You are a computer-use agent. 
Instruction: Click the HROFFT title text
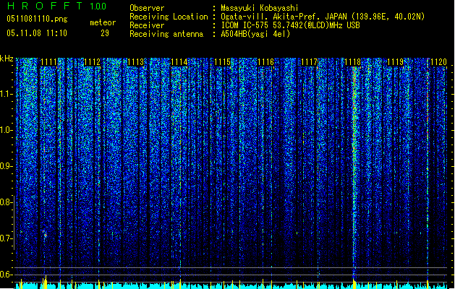coord(45,6)
